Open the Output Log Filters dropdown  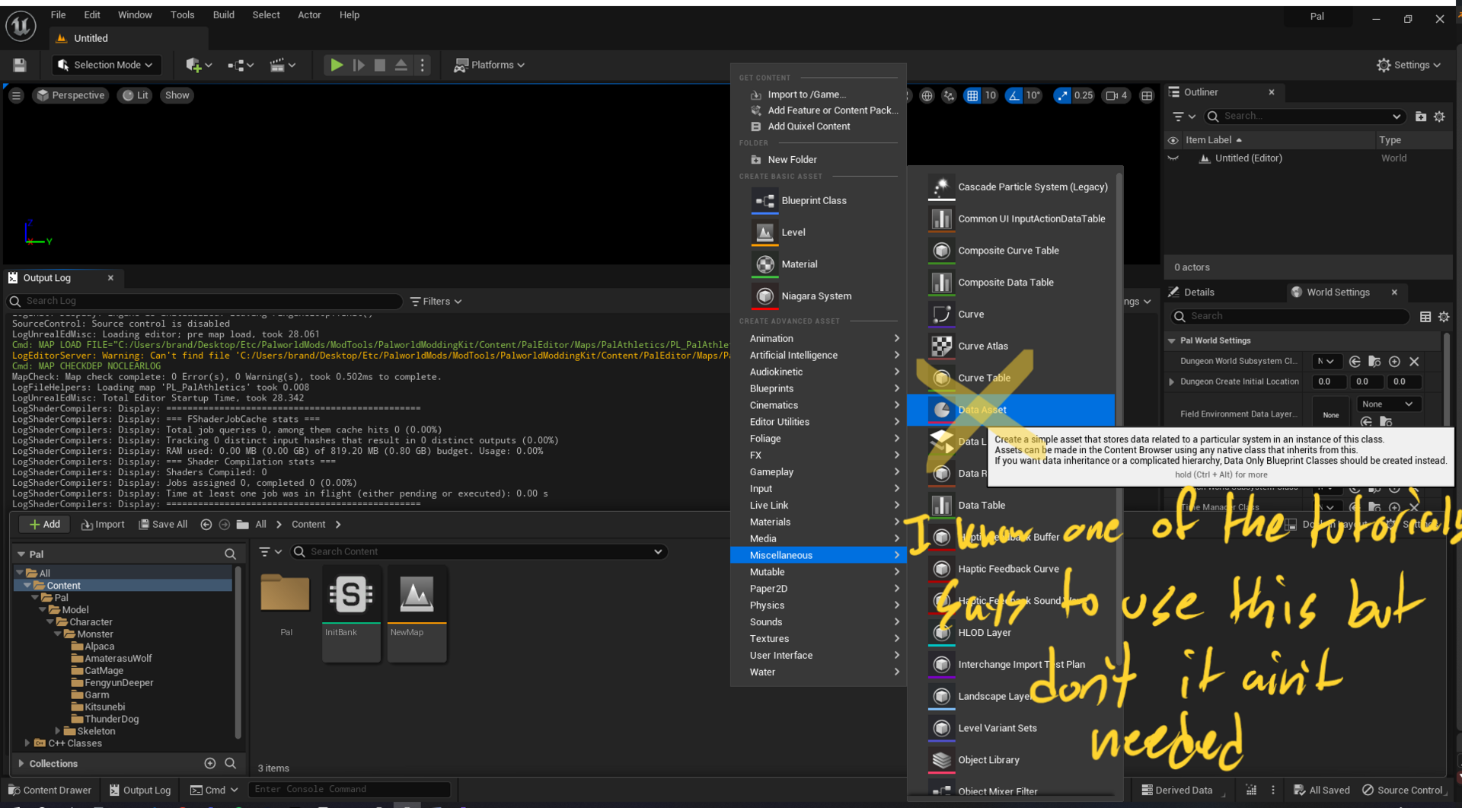(x=436, y=302)
